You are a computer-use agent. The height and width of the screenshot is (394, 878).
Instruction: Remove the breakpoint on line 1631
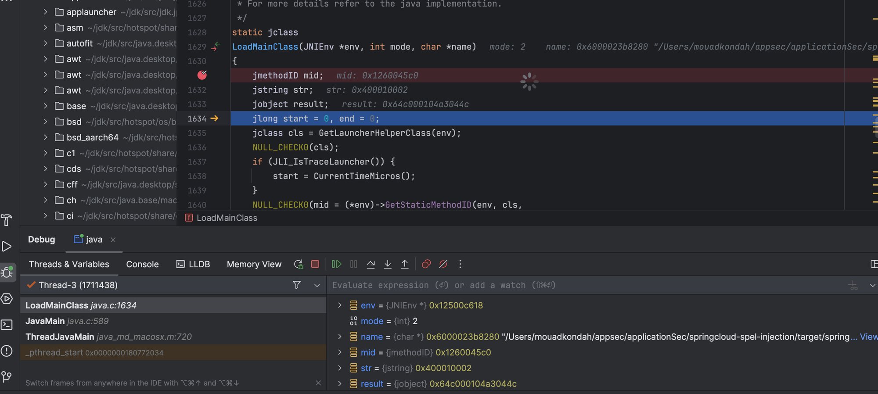[202, 75]
